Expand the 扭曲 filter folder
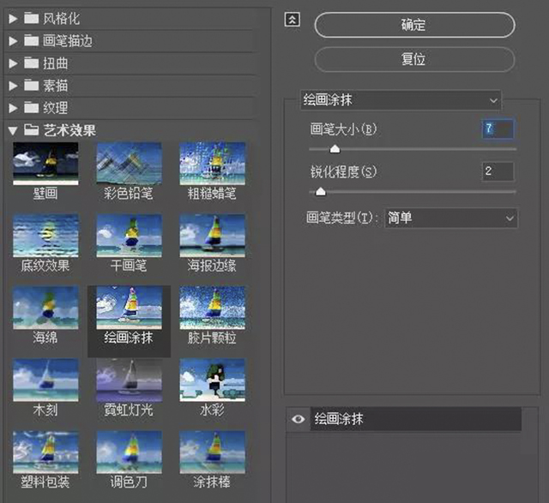 tap(13, 63)
